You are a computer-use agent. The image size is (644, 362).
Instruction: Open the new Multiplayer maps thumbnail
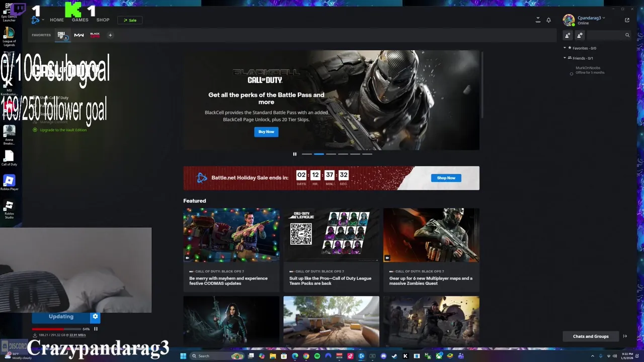tap(431, 235)
